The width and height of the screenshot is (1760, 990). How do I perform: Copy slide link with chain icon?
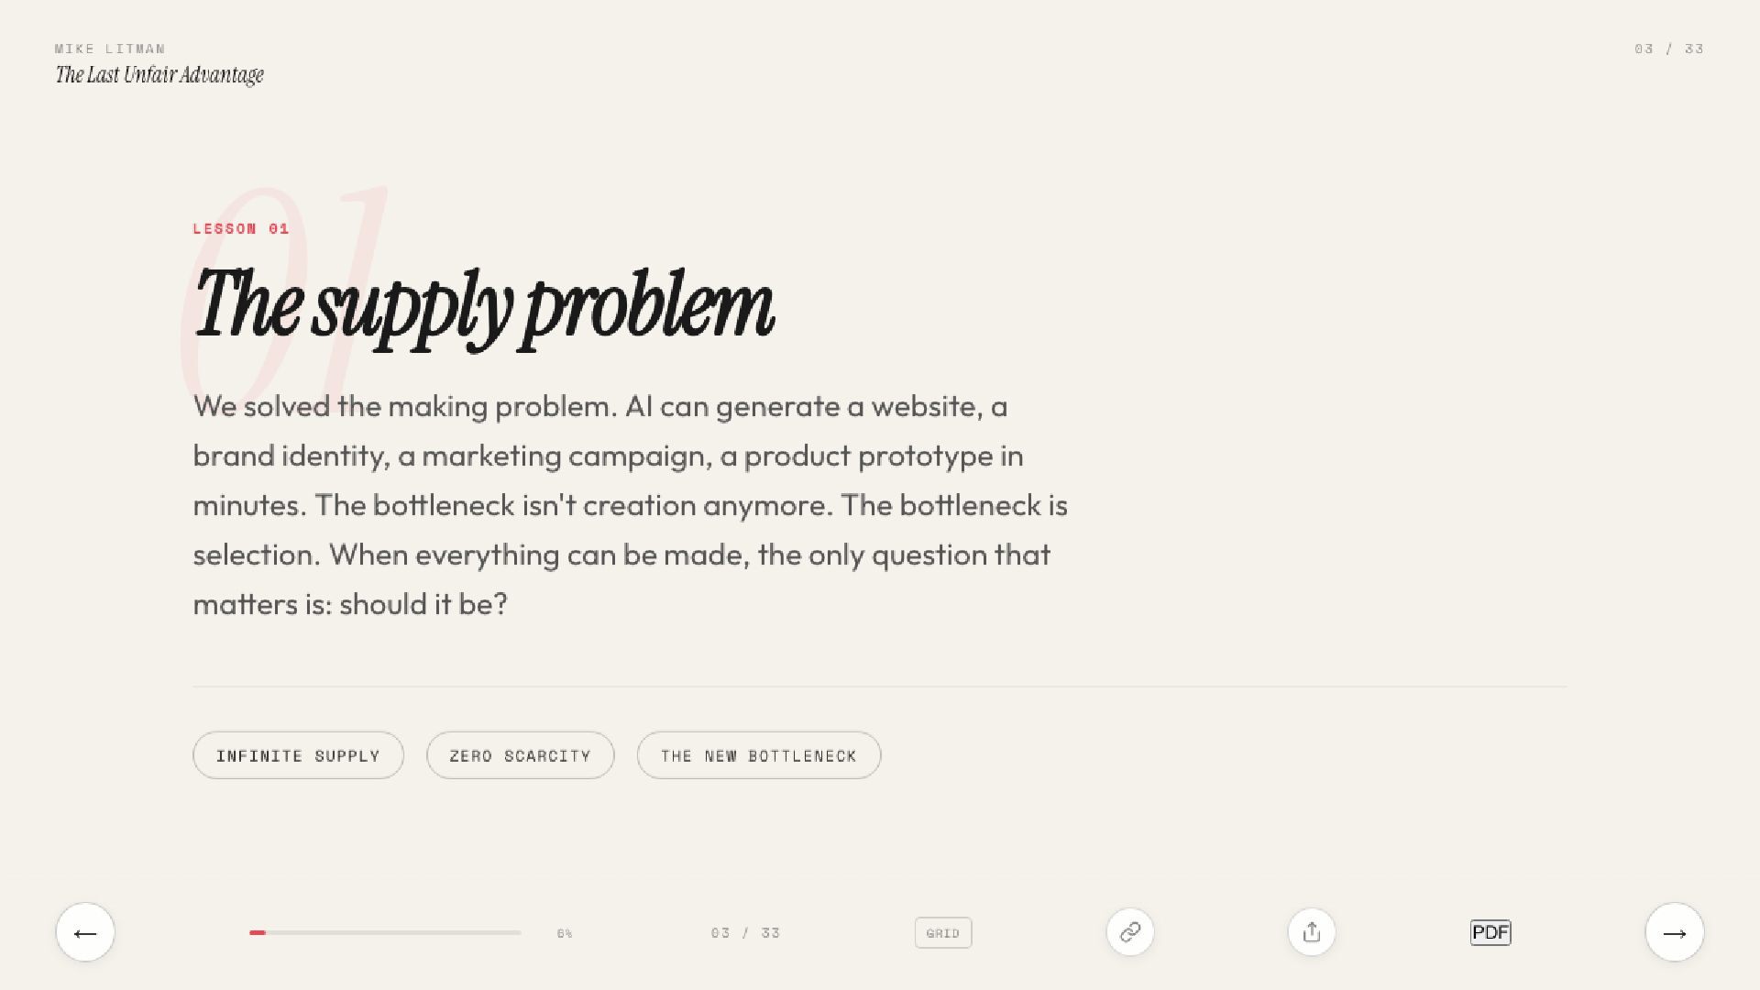tap(1129, 932)
